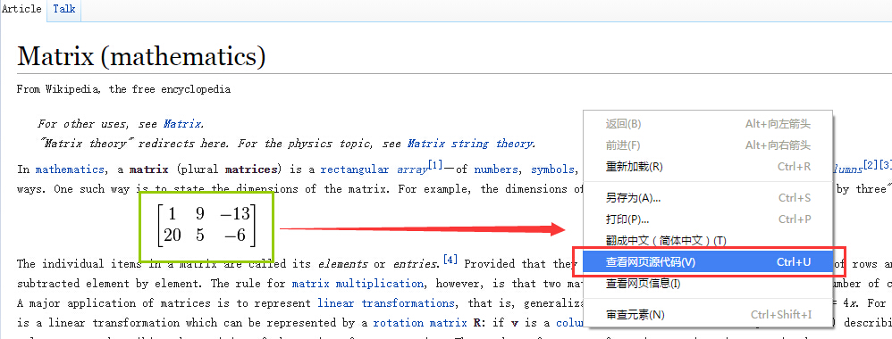The height and width of the screenshot is (339, 892).
Task: Open 查看网页信息(I) from context menu
Action: [708, 283]
